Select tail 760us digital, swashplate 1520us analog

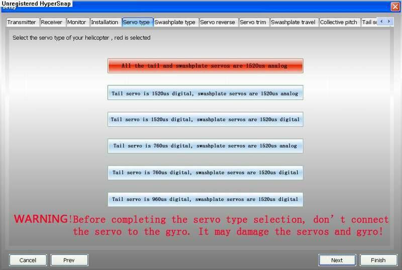coord(205,146)
